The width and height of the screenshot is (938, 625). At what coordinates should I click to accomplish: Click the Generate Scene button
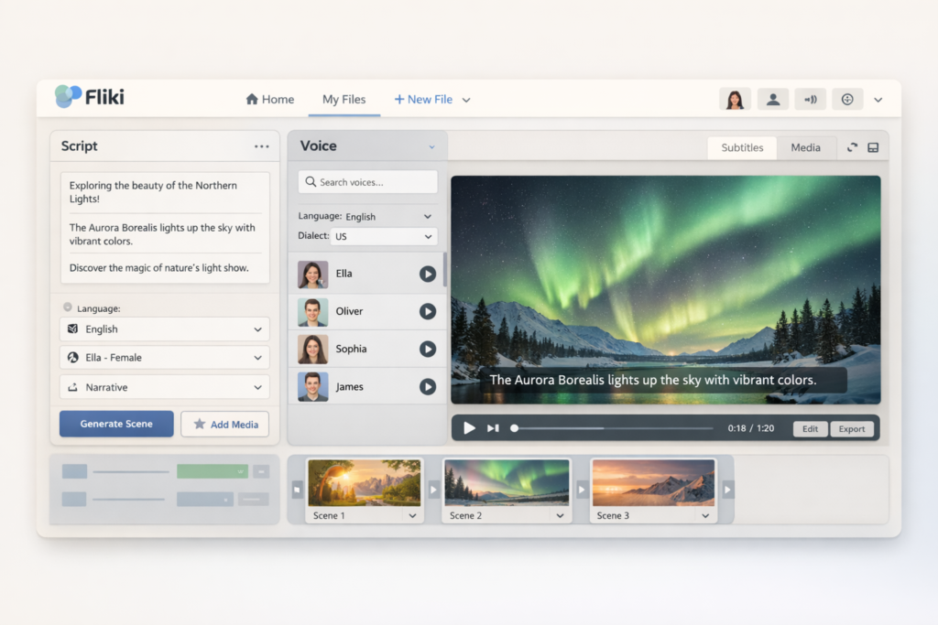click(x=116, y=424)
